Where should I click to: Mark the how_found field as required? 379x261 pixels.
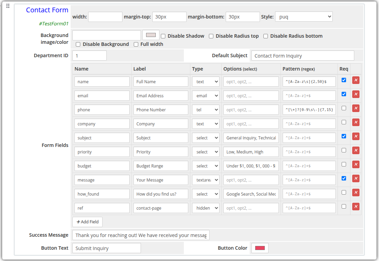[344, 192]
